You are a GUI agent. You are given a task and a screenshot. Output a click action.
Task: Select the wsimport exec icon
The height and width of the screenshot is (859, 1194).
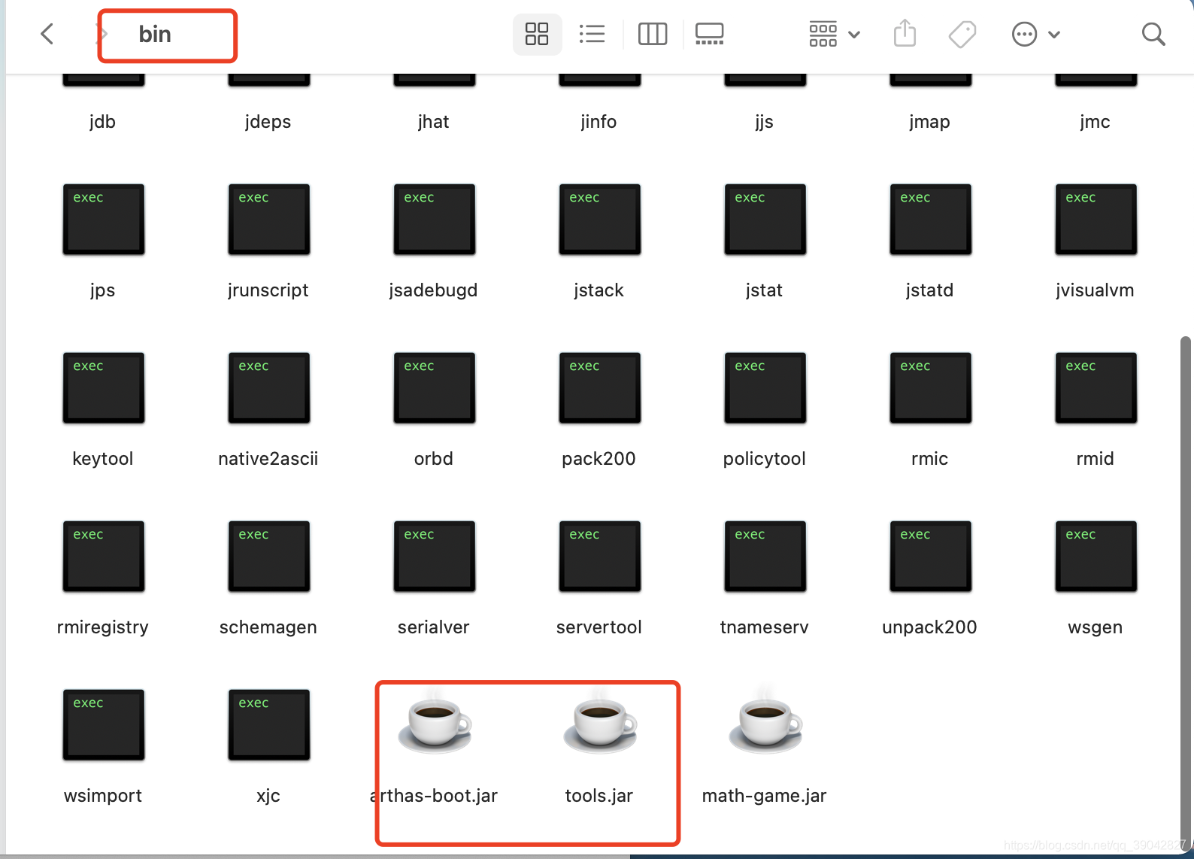click(104, 725)
